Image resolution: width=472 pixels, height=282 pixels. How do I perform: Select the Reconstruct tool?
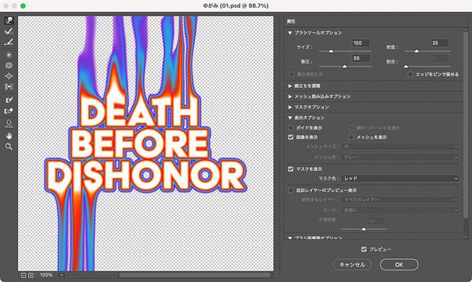tap(9, 31)
